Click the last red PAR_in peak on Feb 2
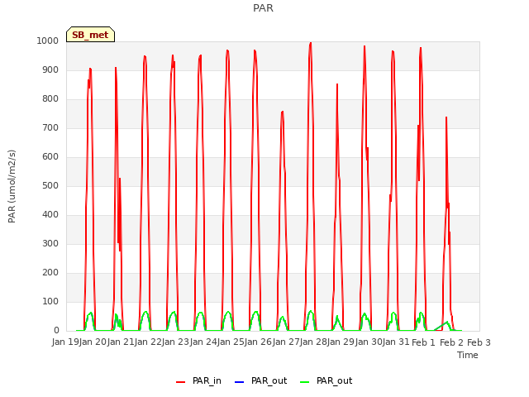This screenshot has height=397, width=529. click(446, 117)
